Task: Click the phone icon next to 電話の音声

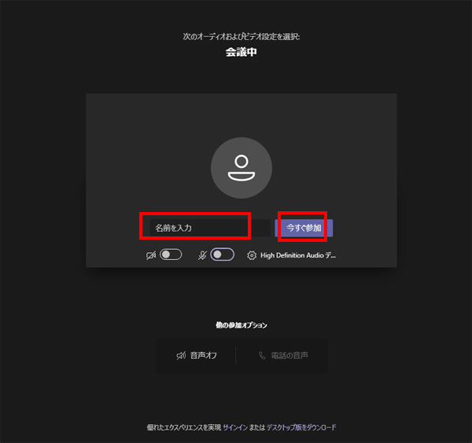Action: [x=262, y=356]
